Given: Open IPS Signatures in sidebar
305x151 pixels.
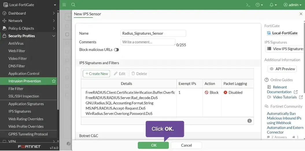Looking at the screenshot, I should tap(20, 111).
